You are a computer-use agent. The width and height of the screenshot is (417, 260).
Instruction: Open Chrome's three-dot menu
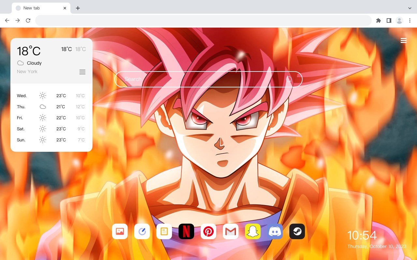click(x=410, y=20)
